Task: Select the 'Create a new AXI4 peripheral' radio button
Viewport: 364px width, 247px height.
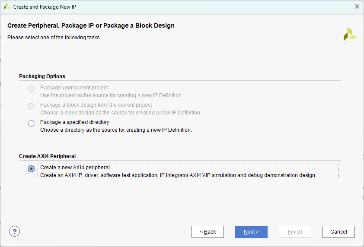Action: coord(31,169)
